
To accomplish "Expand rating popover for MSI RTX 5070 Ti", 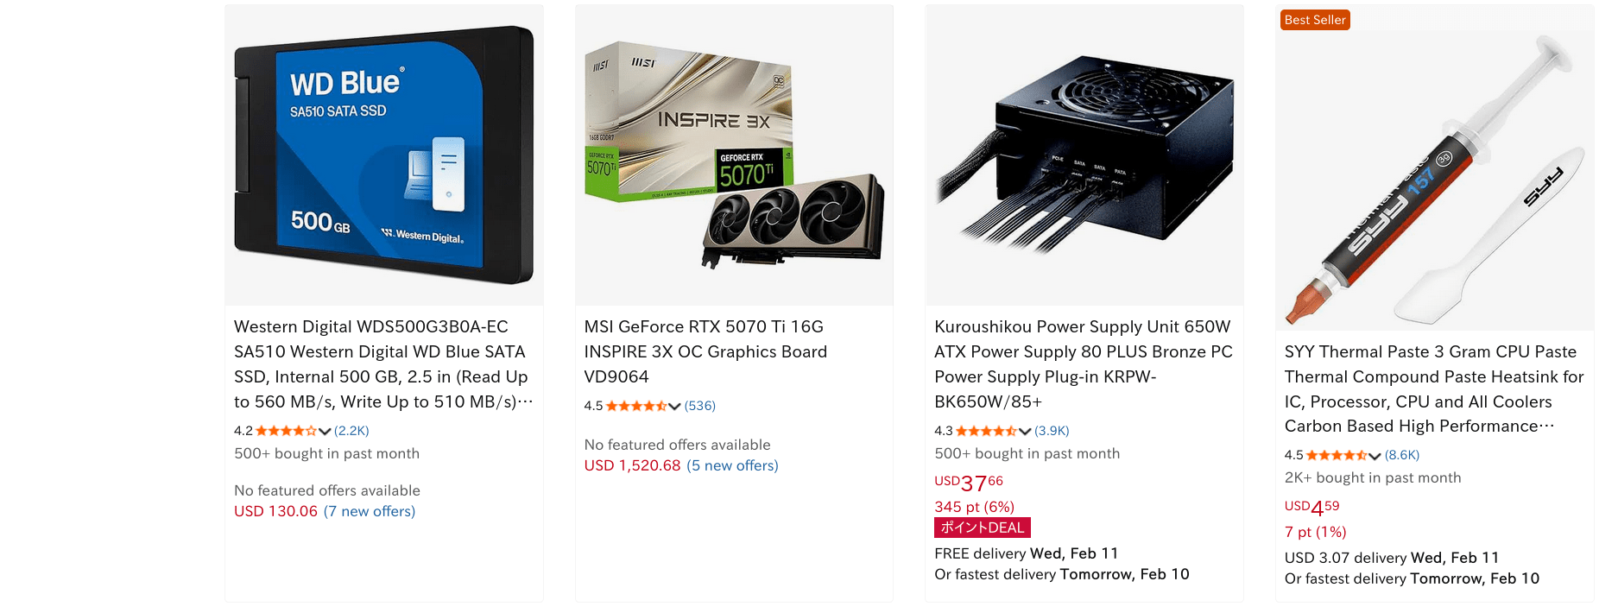I will [674, 406].
